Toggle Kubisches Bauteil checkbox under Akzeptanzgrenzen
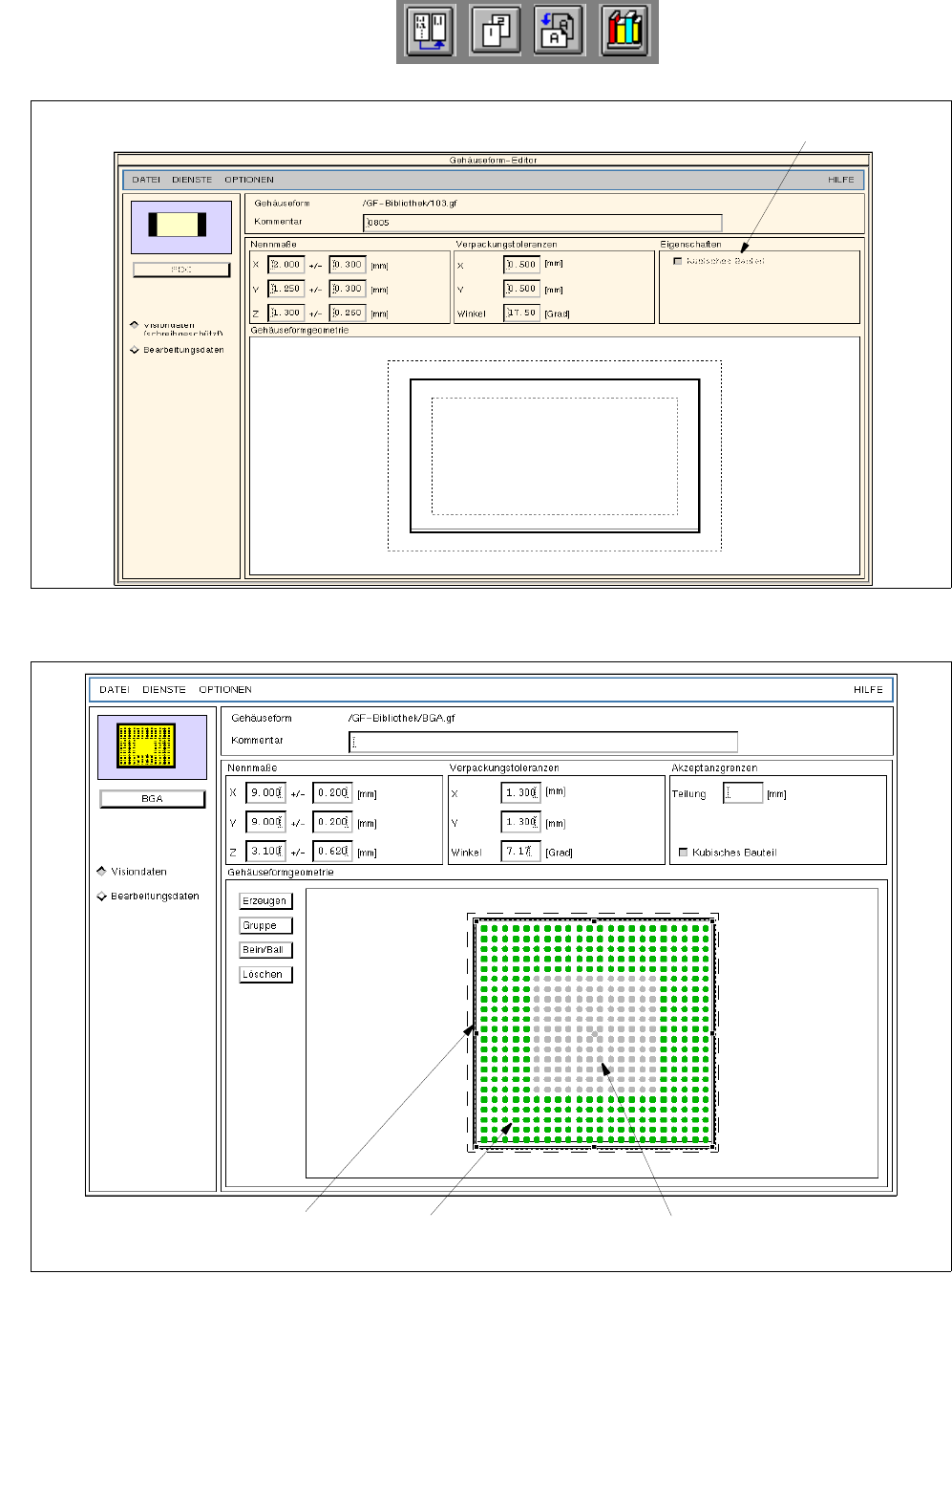Screen dimensions: 952x1491 click(683, 852)
